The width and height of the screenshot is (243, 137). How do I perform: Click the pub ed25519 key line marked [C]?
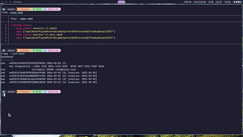coord(34,63)
